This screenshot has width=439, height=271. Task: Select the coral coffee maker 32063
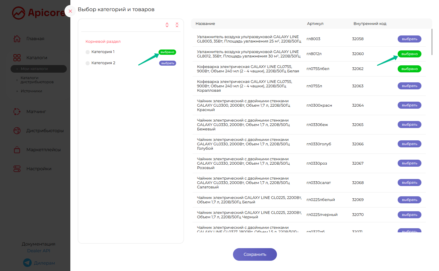pyautogui.click(x=409, y=86)
